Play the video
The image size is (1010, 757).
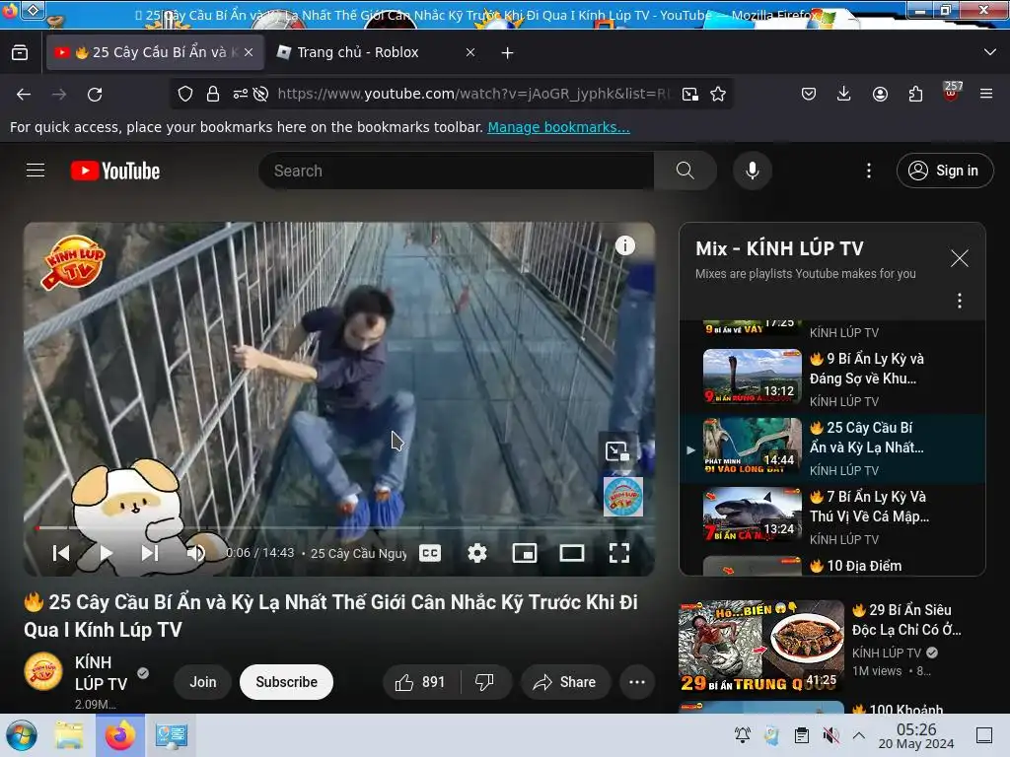(x=107, y=553)
